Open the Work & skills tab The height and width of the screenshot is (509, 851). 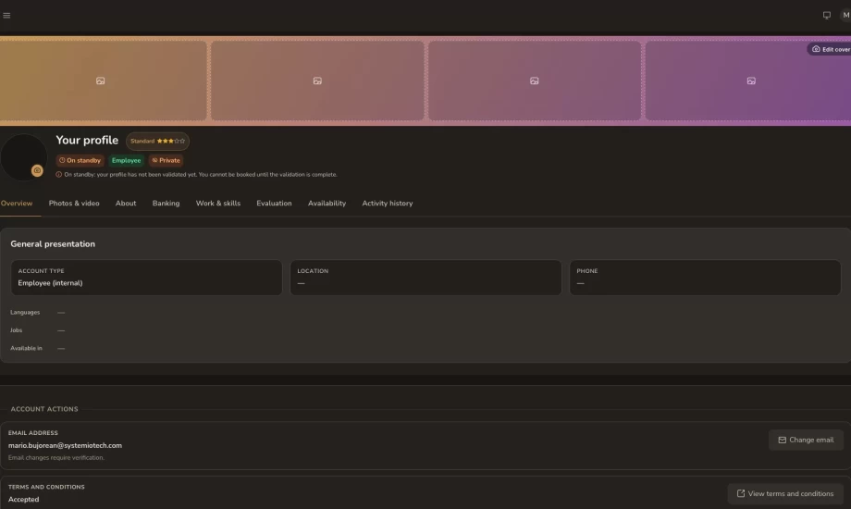(218, 204)
